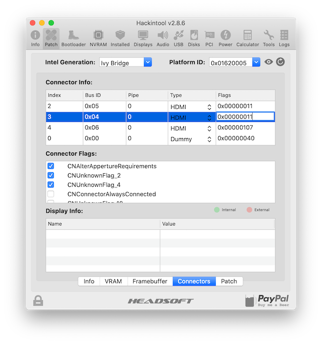Change Type popup for index 2 row
The height and width of the screenshot is (344, 322).
pyautogui.click(x=191, y=107)
